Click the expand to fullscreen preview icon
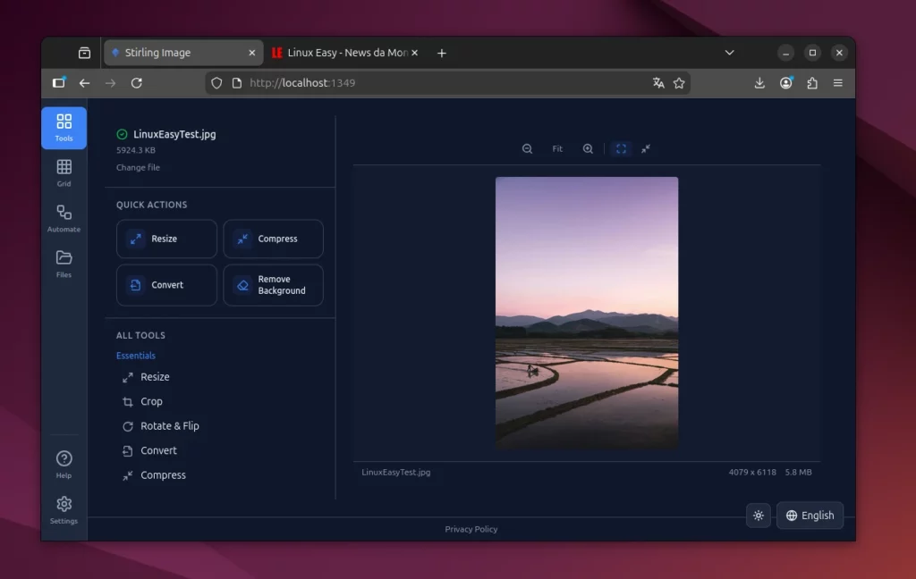Image resolution: width=916 pixels, height=579 pixels. click(621, 149)
